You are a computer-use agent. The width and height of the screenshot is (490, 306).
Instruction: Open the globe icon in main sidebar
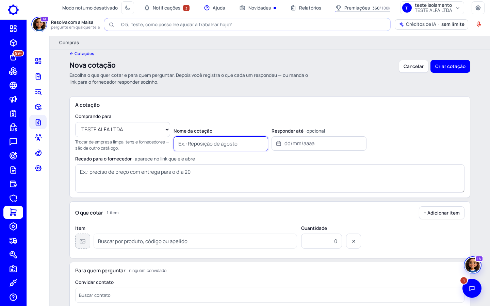pos(13,85)
